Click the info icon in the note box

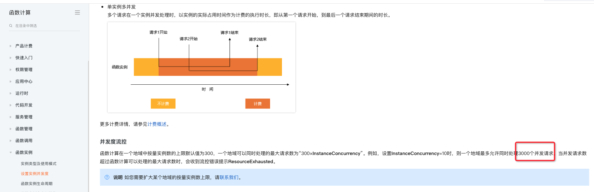pos(107,177)
